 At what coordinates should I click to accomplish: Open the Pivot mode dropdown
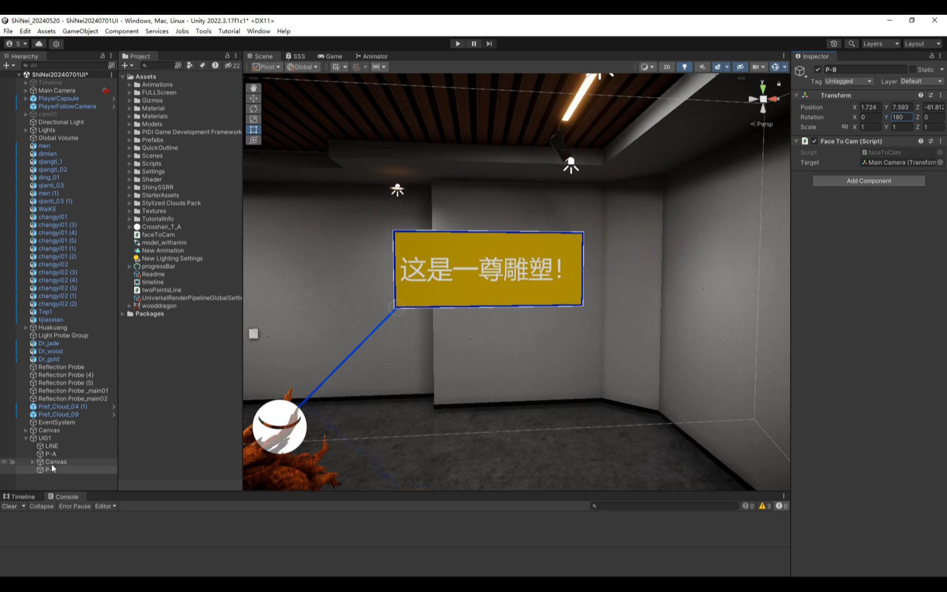267,67
